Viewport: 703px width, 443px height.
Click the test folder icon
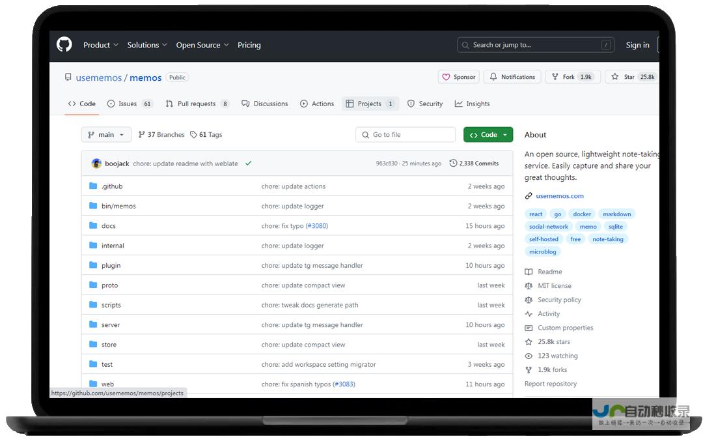[x=93, y=364]
